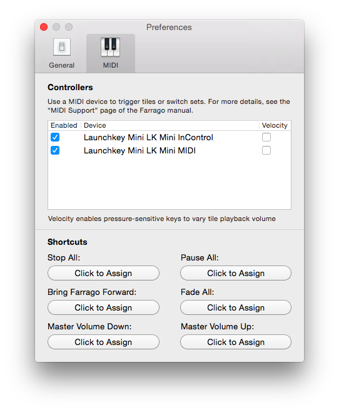The image size is (339, 412).
Task: Set the Bring Farrago Forward shortcut
Action: (103, 307)
